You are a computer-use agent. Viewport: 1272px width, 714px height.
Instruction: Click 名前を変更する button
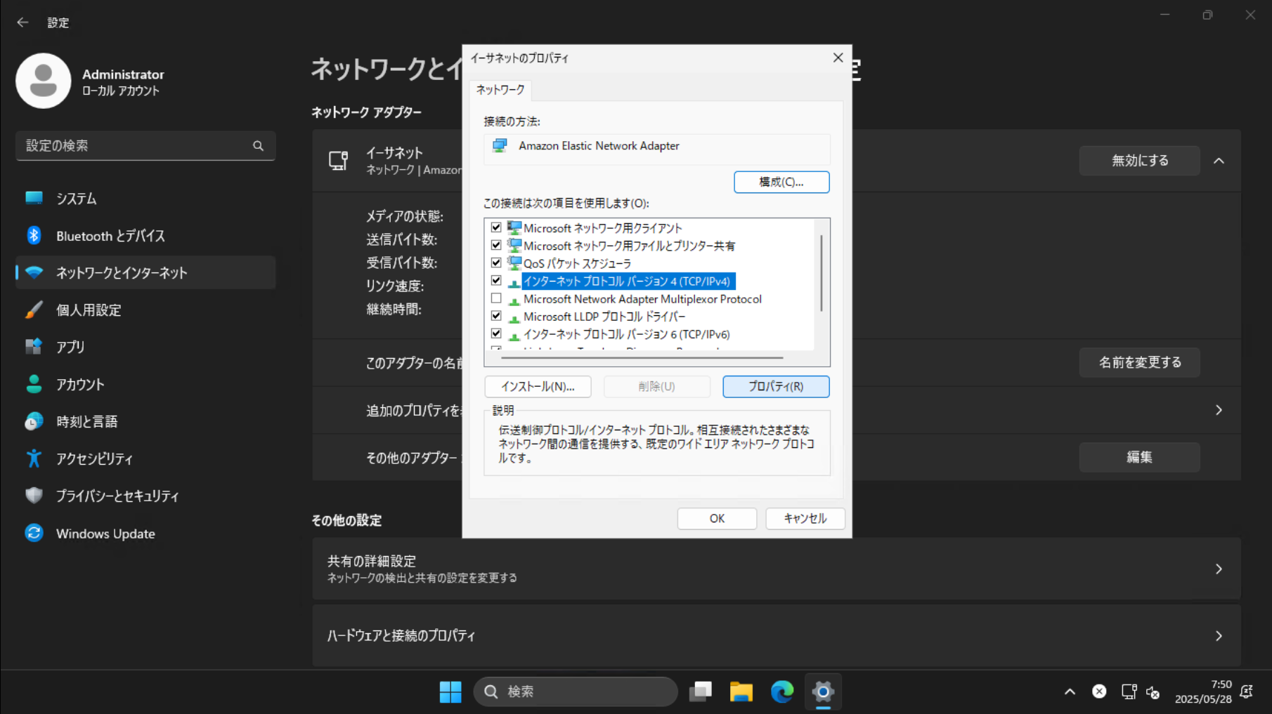coord(1140,362)
